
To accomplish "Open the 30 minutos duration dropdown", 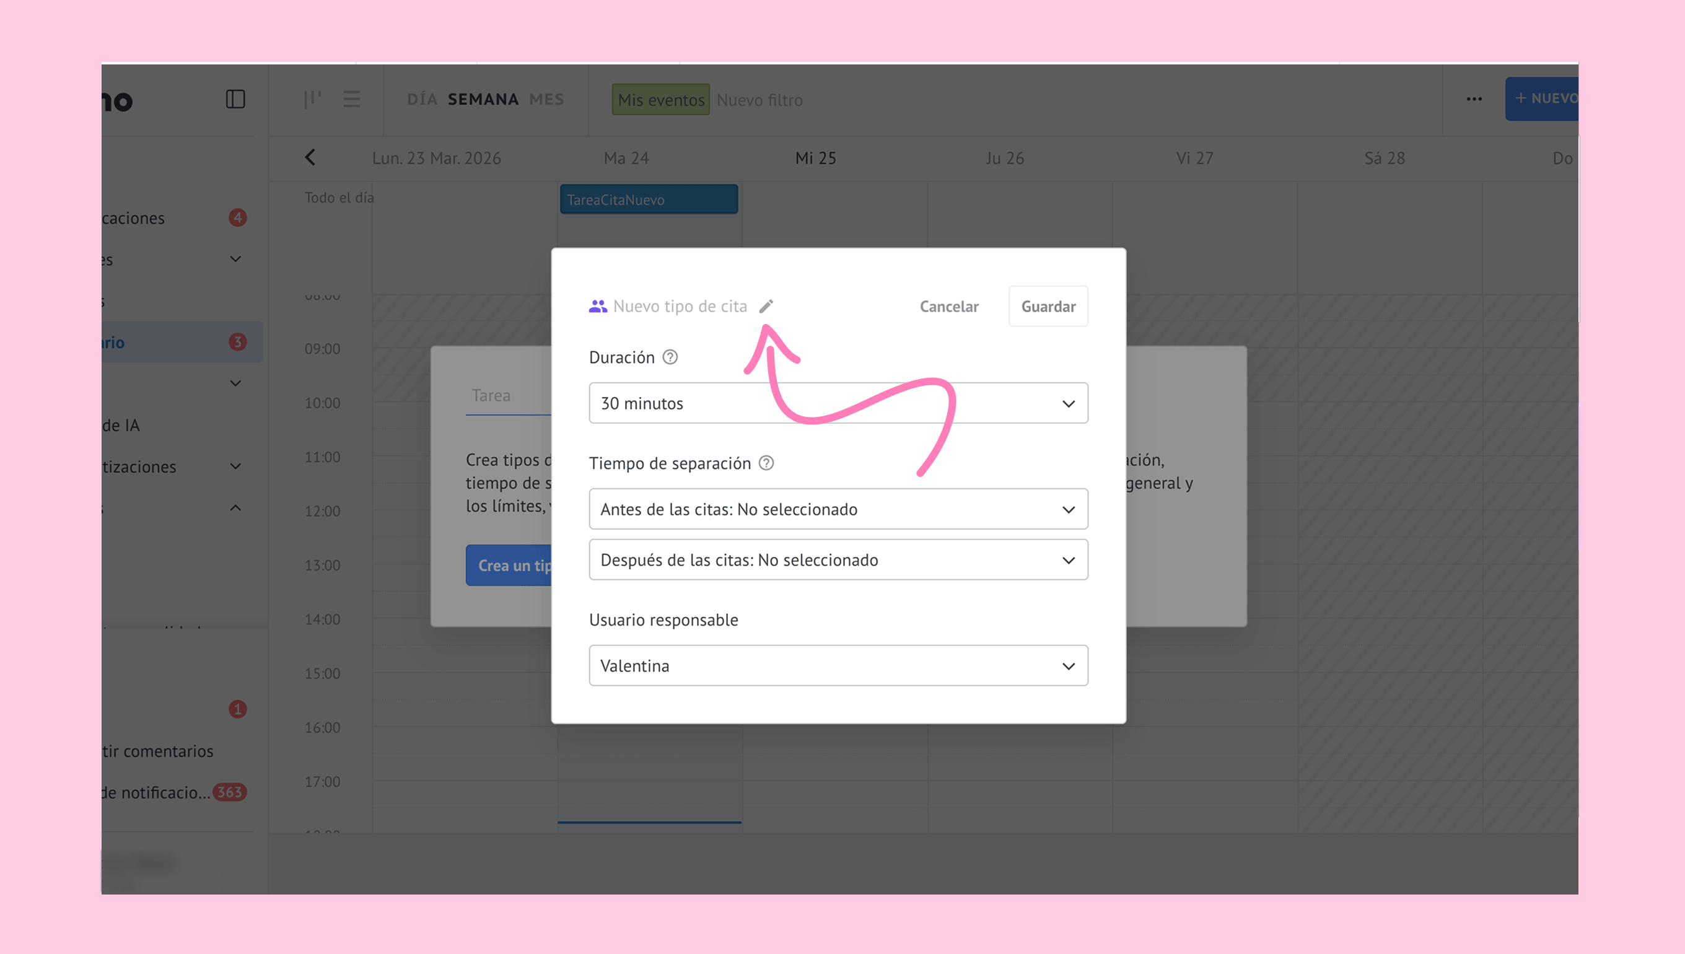I will pyautogui.click(x=838, y=403).
